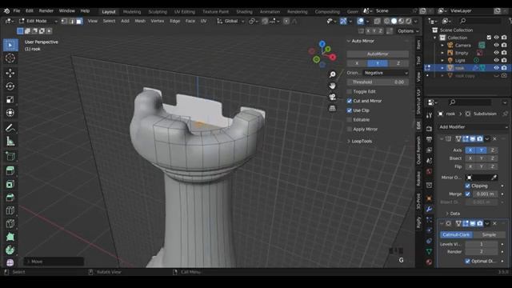512x288 pixels.
Task: Select the Scale tool
Action: [x=10, y=99]
